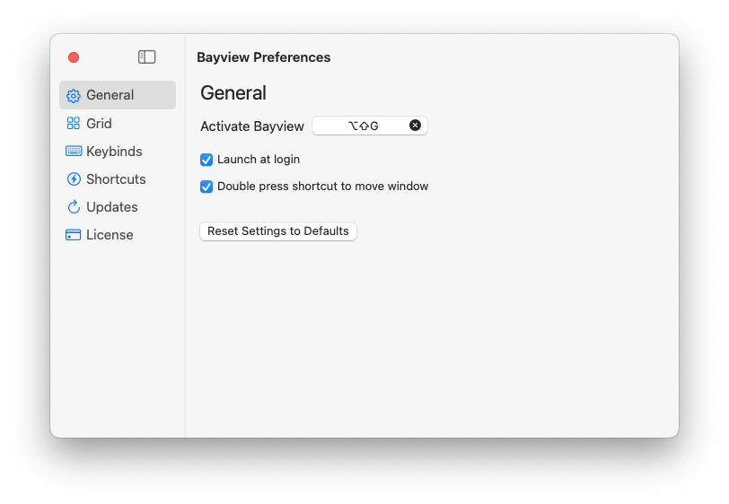
Task: Click the Grid four-squares icon
Action: [x=74, y=124]
